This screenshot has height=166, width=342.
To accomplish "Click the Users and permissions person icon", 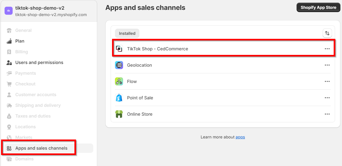I will [9, 62].
